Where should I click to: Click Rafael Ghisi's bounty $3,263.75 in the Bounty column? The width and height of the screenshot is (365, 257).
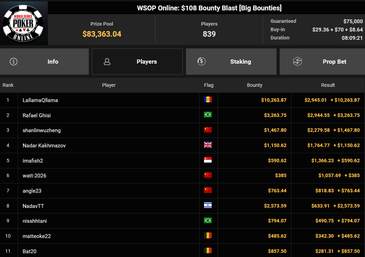coord(275,115)
